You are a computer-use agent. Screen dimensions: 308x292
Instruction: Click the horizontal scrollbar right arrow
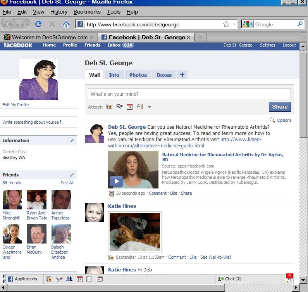pyautogui.click(x=296, y=288)
